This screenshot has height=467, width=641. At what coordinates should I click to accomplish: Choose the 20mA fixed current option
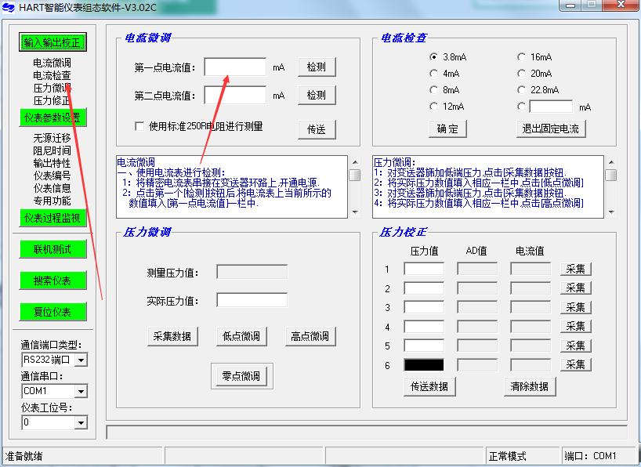[521, 74]
